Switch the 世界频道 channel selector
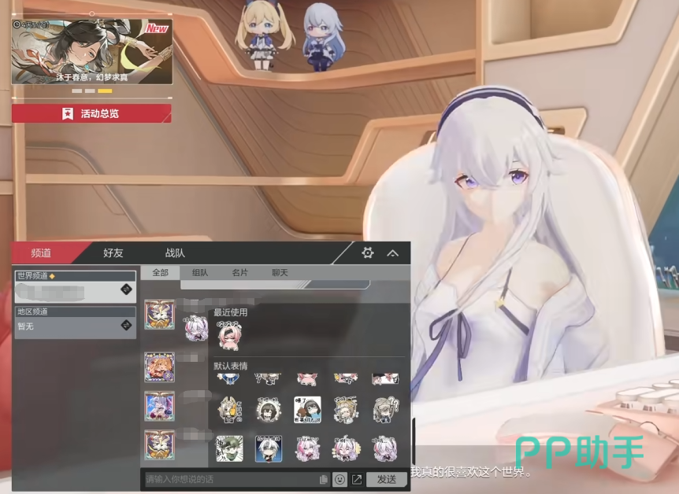679x494 pixels. pyautogui.click(x=126, y=289)
